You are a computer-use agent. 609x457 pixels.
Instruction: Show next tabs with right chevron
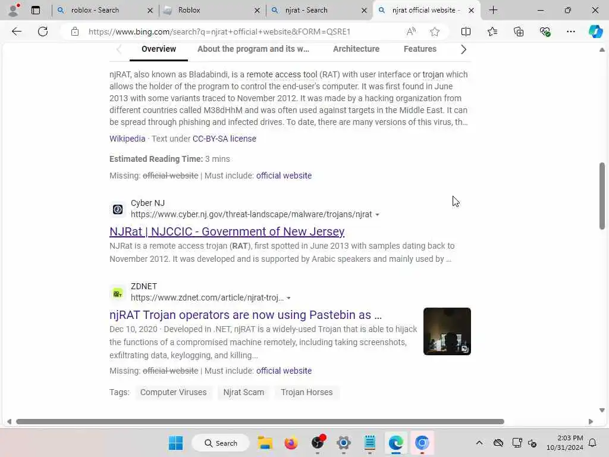coord(463,49)
